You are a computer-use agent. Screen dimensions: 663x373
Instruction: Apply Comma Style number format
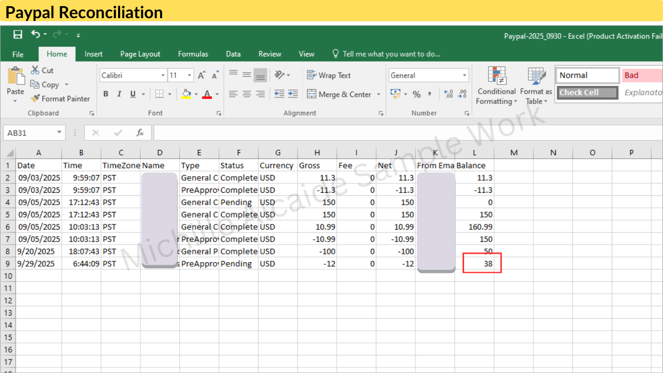429,94
